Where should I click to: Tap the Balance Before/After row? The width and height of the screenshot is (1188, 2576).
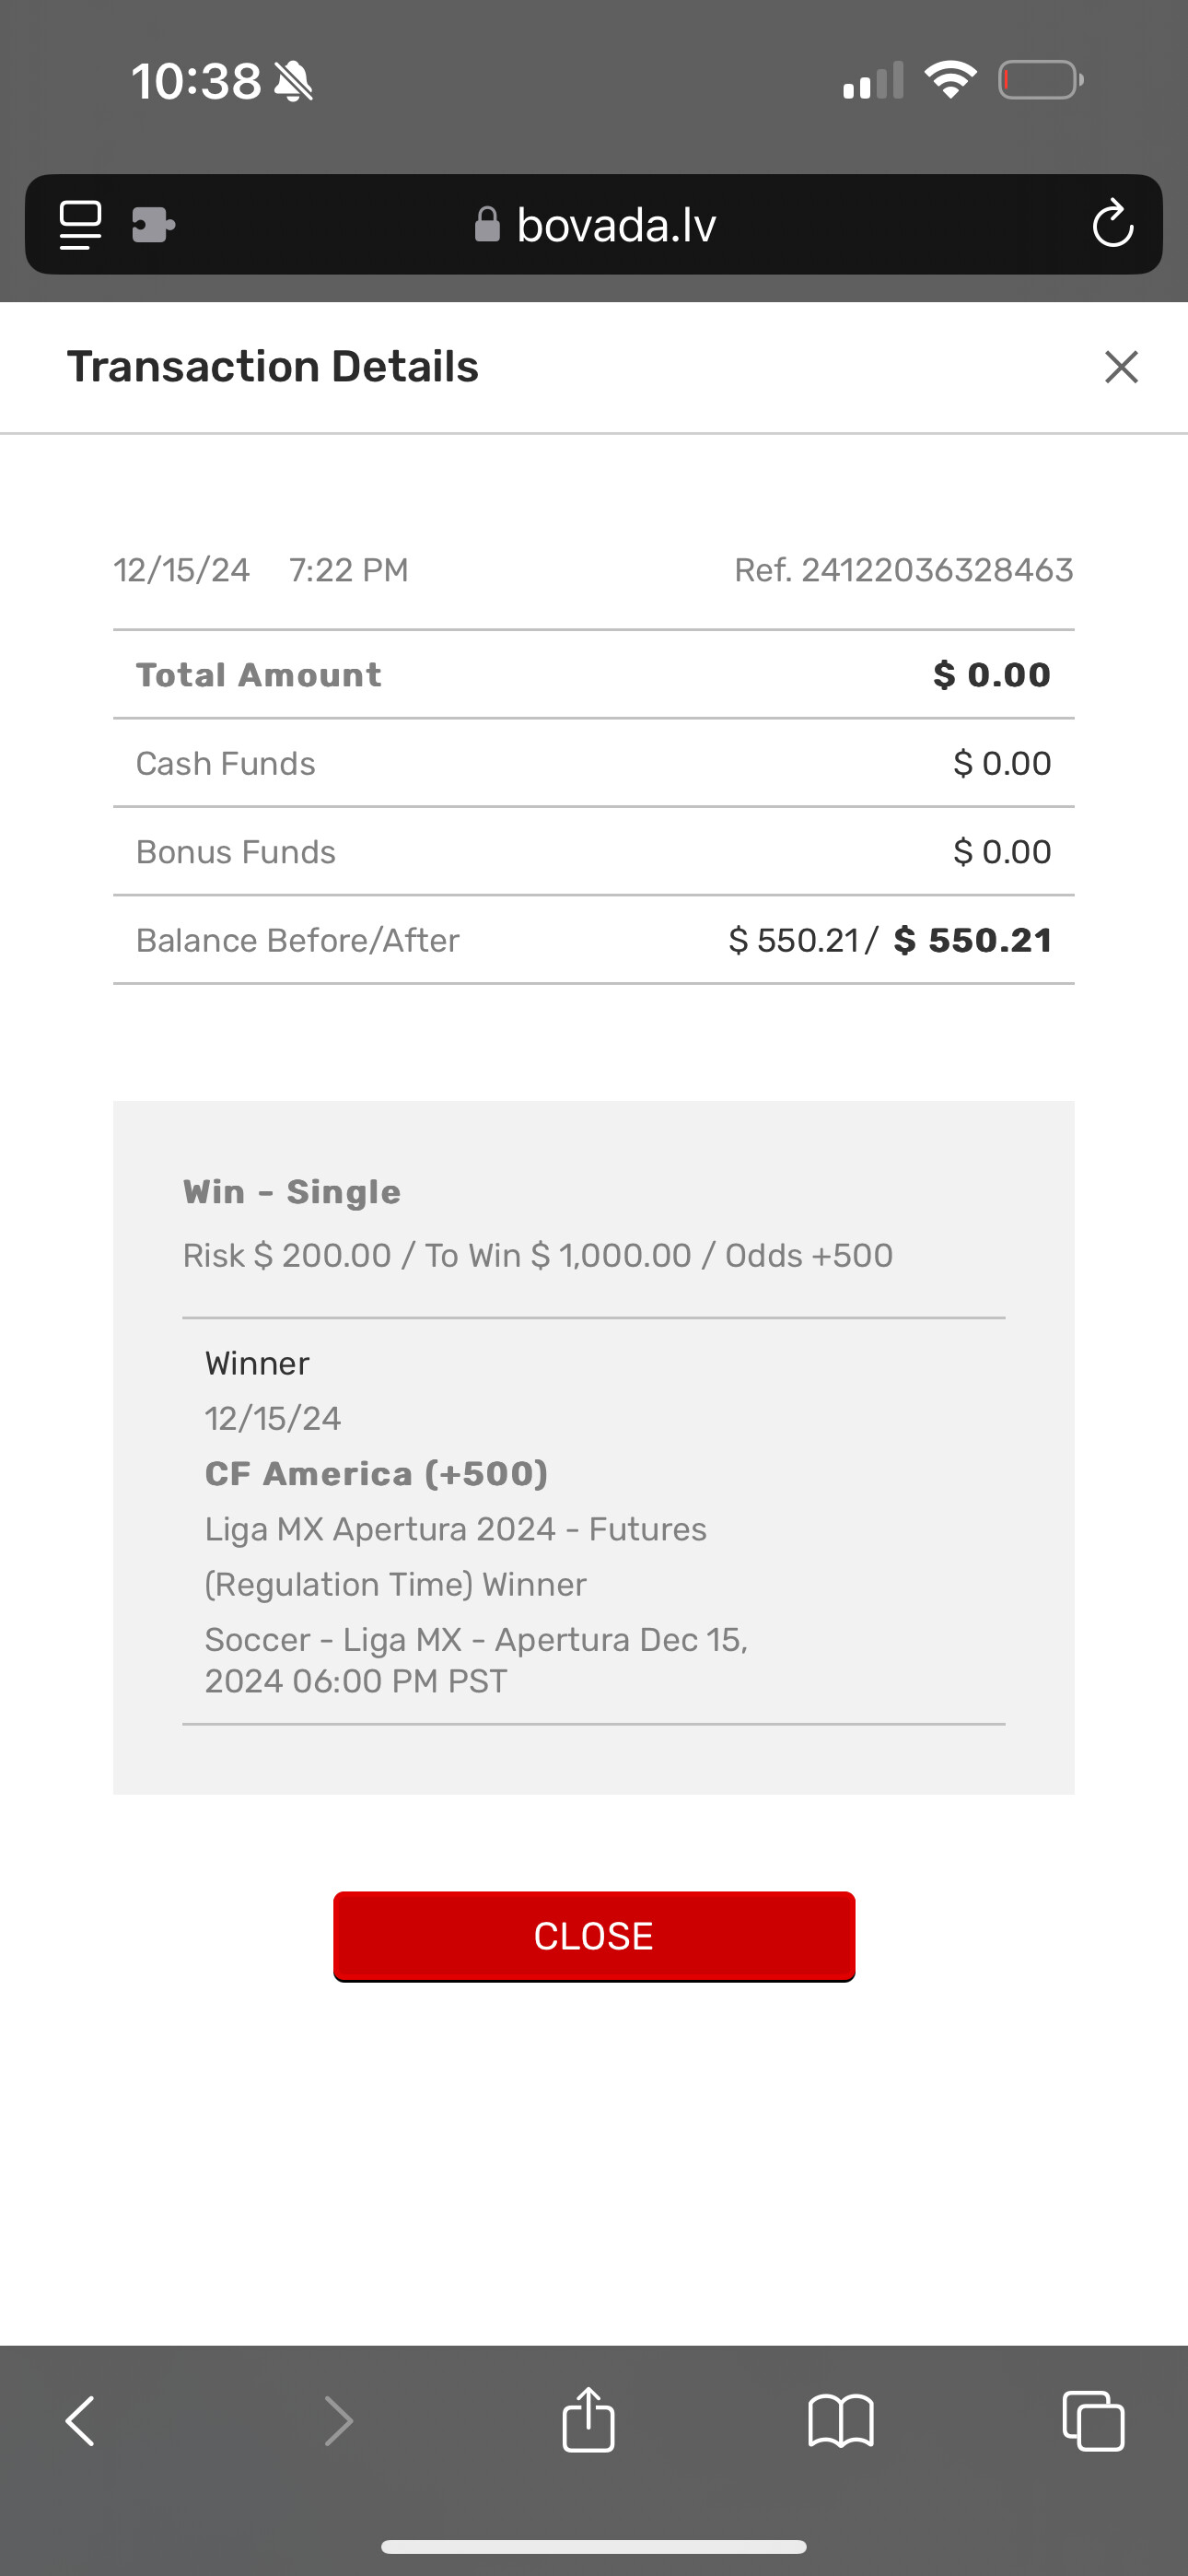click(593, 940)
